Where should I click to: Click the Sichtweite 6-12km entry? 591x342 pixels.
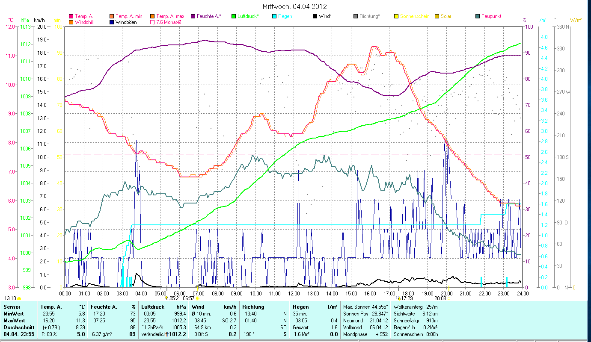click(x=415, y=314)
